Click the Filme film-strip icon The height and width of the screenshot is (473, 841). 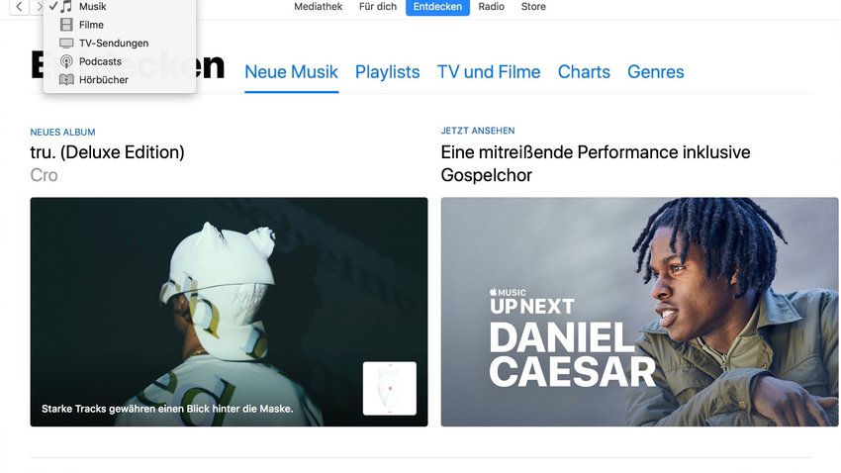(x=66, y=25)
